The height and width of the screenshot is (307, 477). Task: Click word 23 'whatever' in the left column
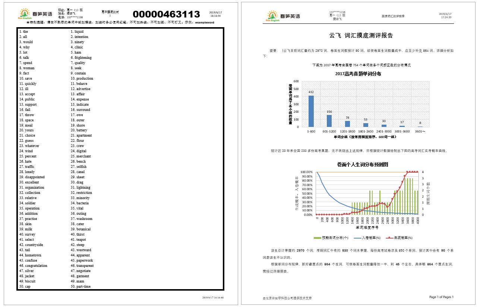tap(29, 146)
